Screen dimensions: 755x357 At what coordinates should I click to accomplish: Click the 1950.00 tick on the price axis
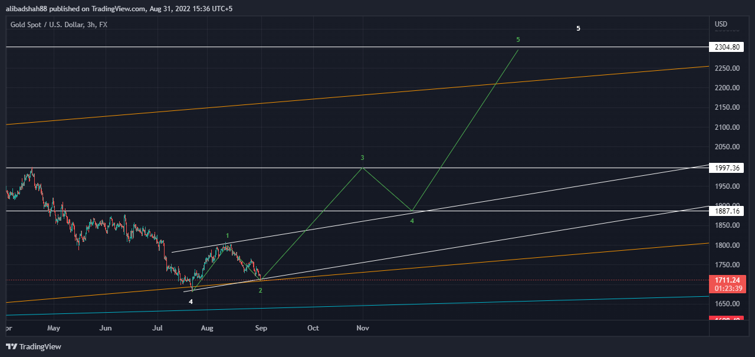[727, 186]
